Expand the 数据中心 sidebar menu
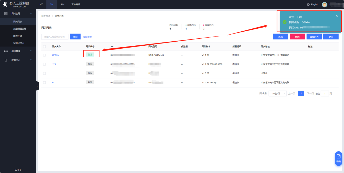This screenshot has width=344, height=173. click(x=31, y=60)
